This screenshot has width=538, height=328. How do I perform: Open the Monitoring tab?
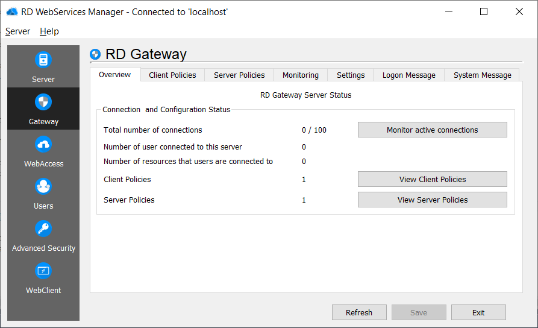pyautogui.click(x=301, y=75)
